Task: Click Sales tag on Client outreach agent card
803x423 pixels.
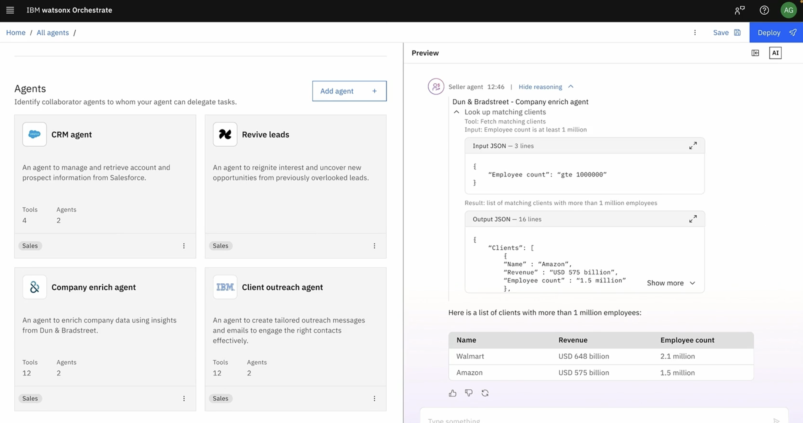Action: [x=221, y=398]
